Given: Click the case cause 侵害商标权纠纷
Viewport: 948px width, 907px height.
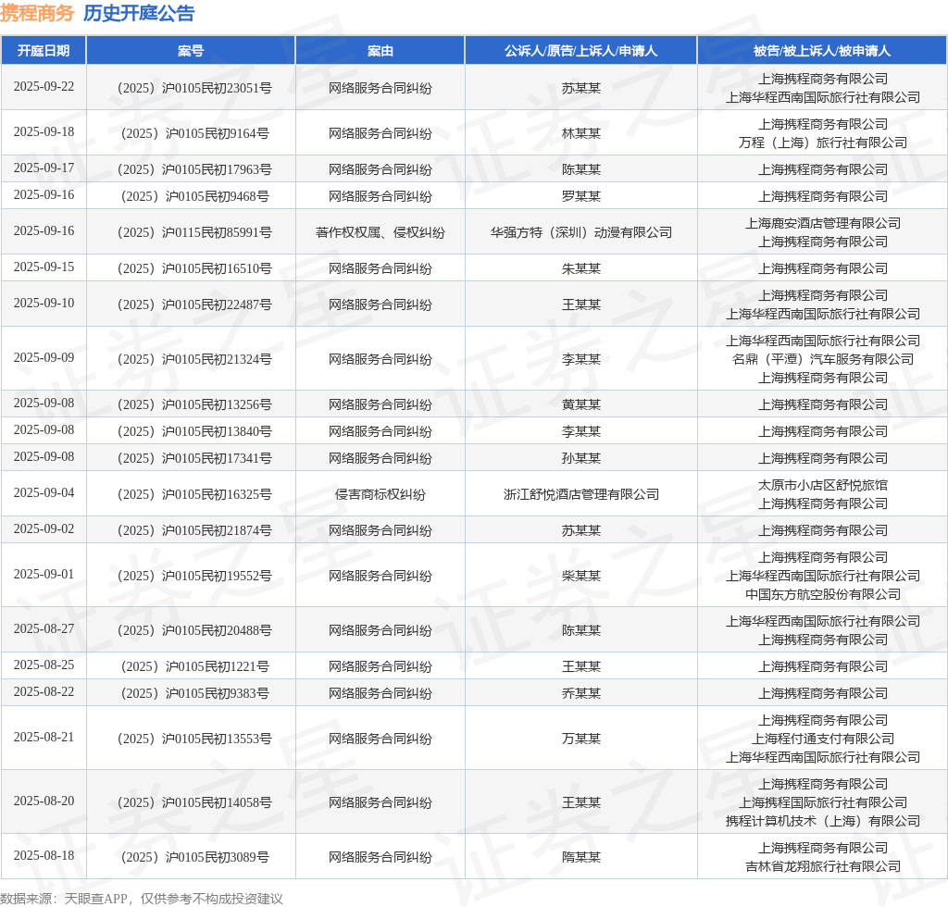Looking at the screenshot, I should coord(380,494).
